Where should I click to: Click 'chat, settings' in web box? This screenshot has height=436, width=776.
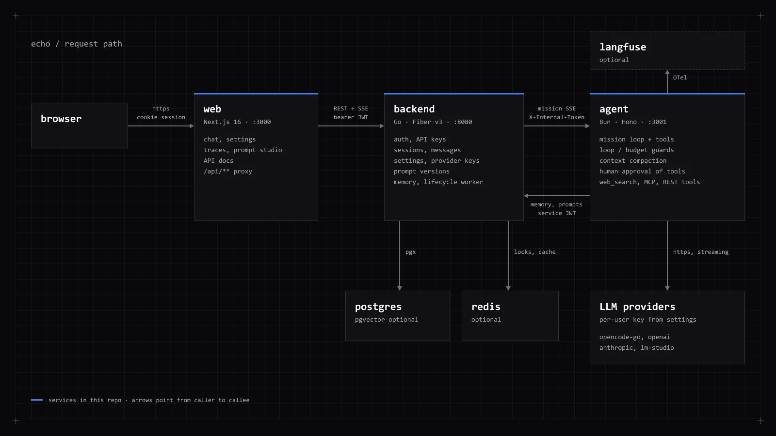click(x=230, y=140)
